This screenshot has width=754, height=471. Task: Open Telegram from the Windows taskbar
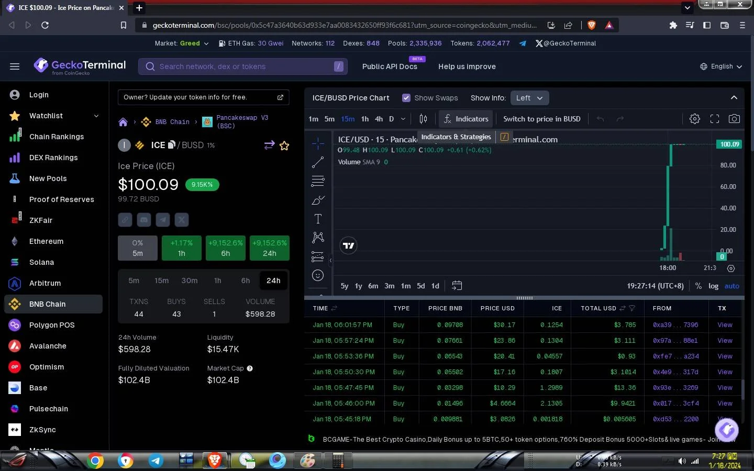pos(156,461)
